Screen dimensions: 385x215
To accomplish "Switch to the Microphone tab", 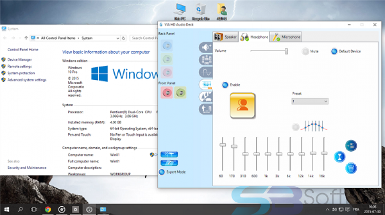I will tap(286, 37).
